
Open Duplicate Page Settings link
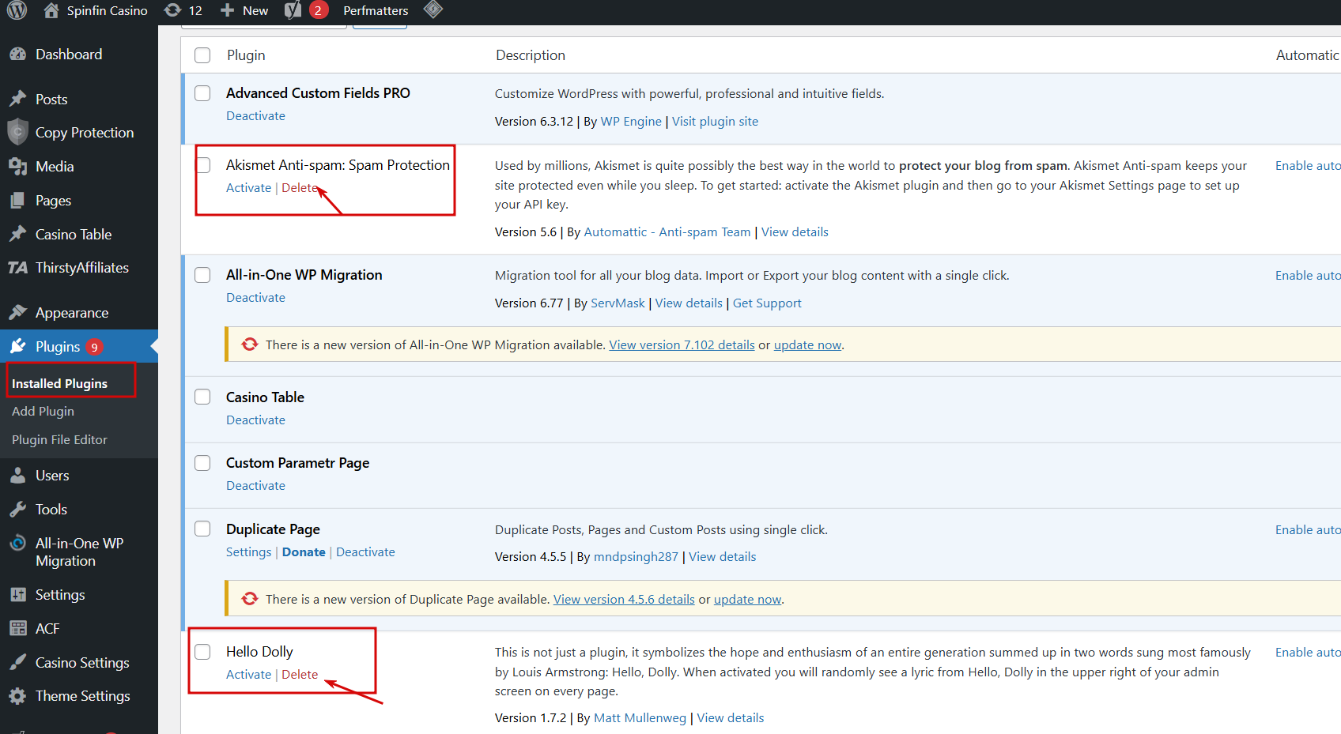pyautogui.click(x=248, y=551)
